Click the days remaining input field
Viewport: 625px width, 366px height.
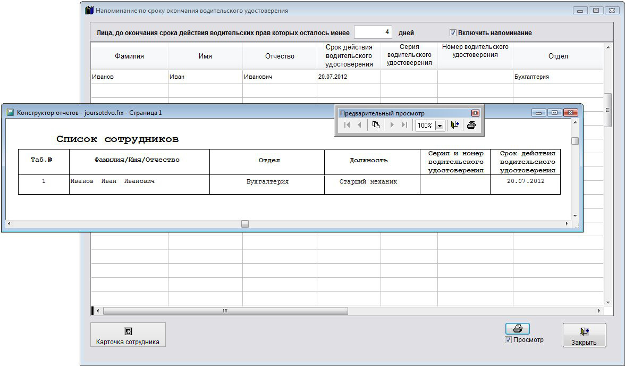click(x=373, y=32)
